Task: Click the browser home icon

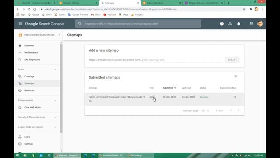Action: 35,9
